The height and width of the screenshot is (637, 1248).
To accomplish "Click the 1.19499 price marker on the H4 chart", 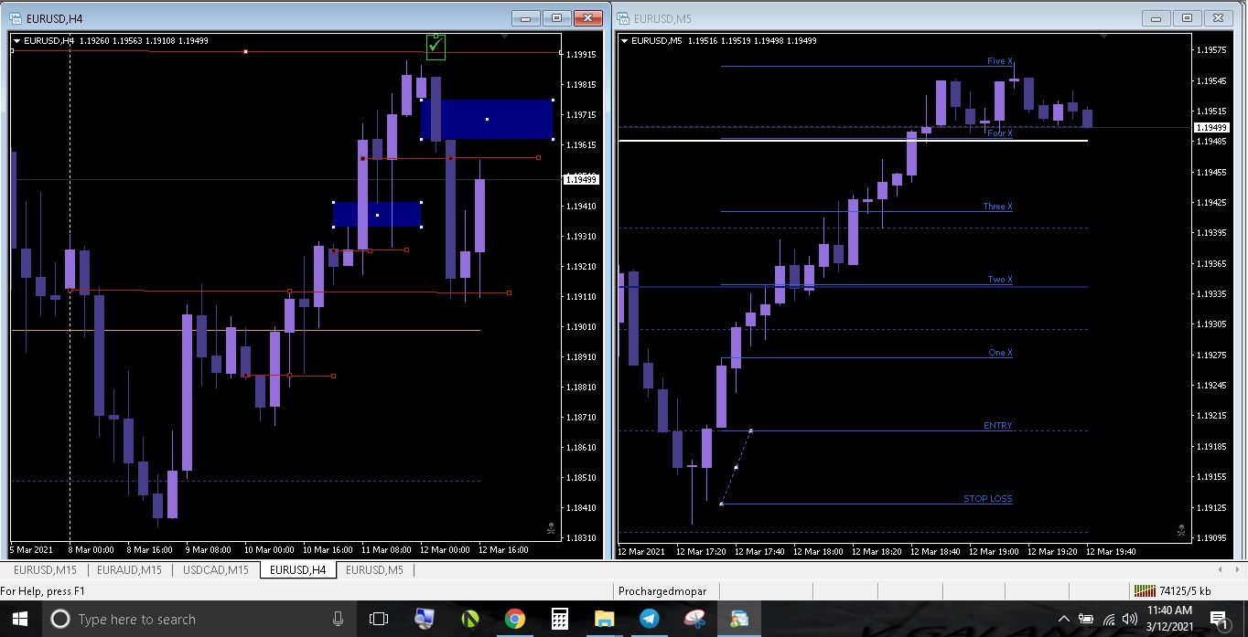I will 582,180.
